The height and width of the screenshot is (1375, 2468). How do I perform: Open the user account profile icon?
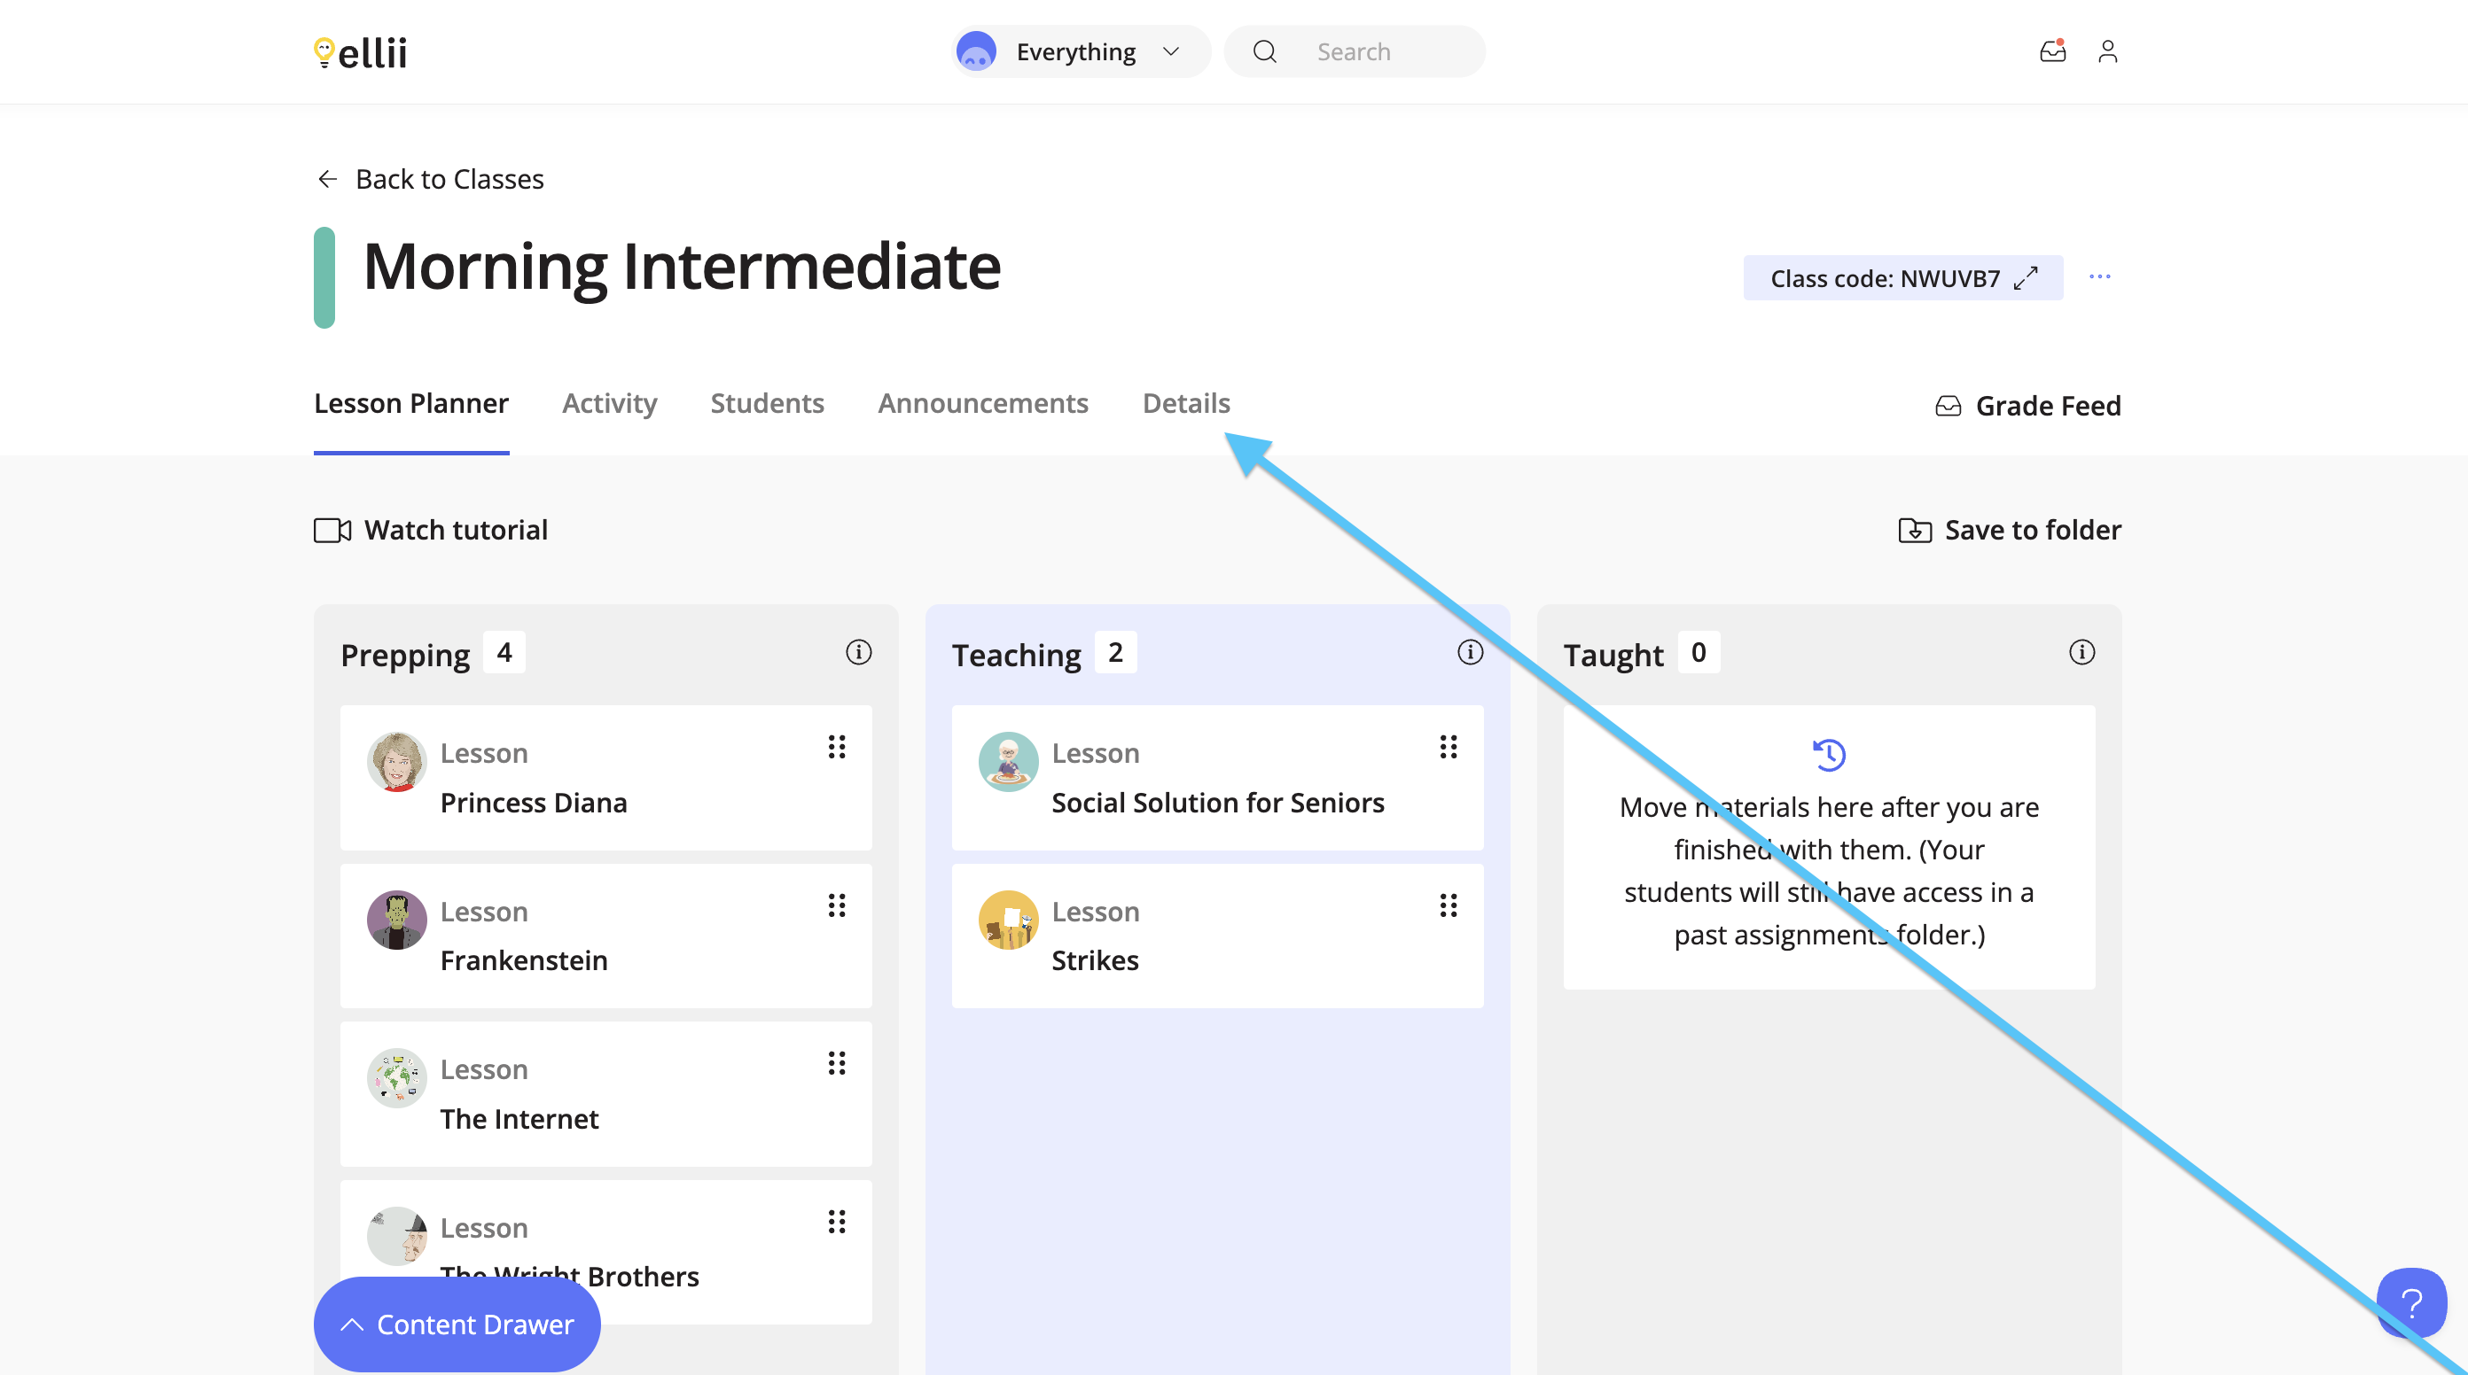[2108, 50]
